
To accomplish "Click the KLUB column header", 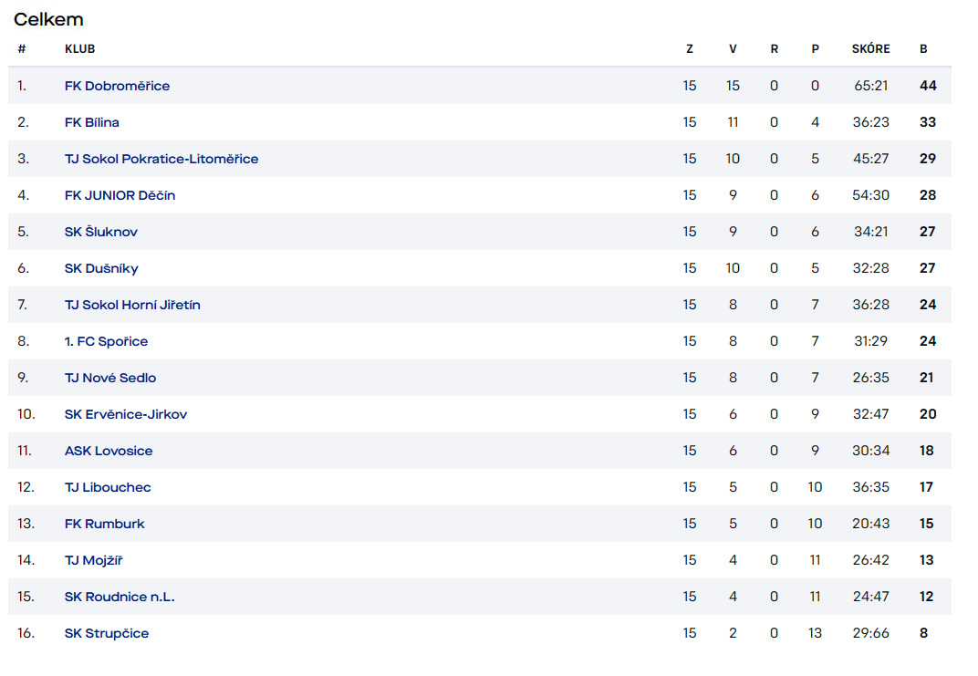I will pyautogui.click(x=80, y=48).
